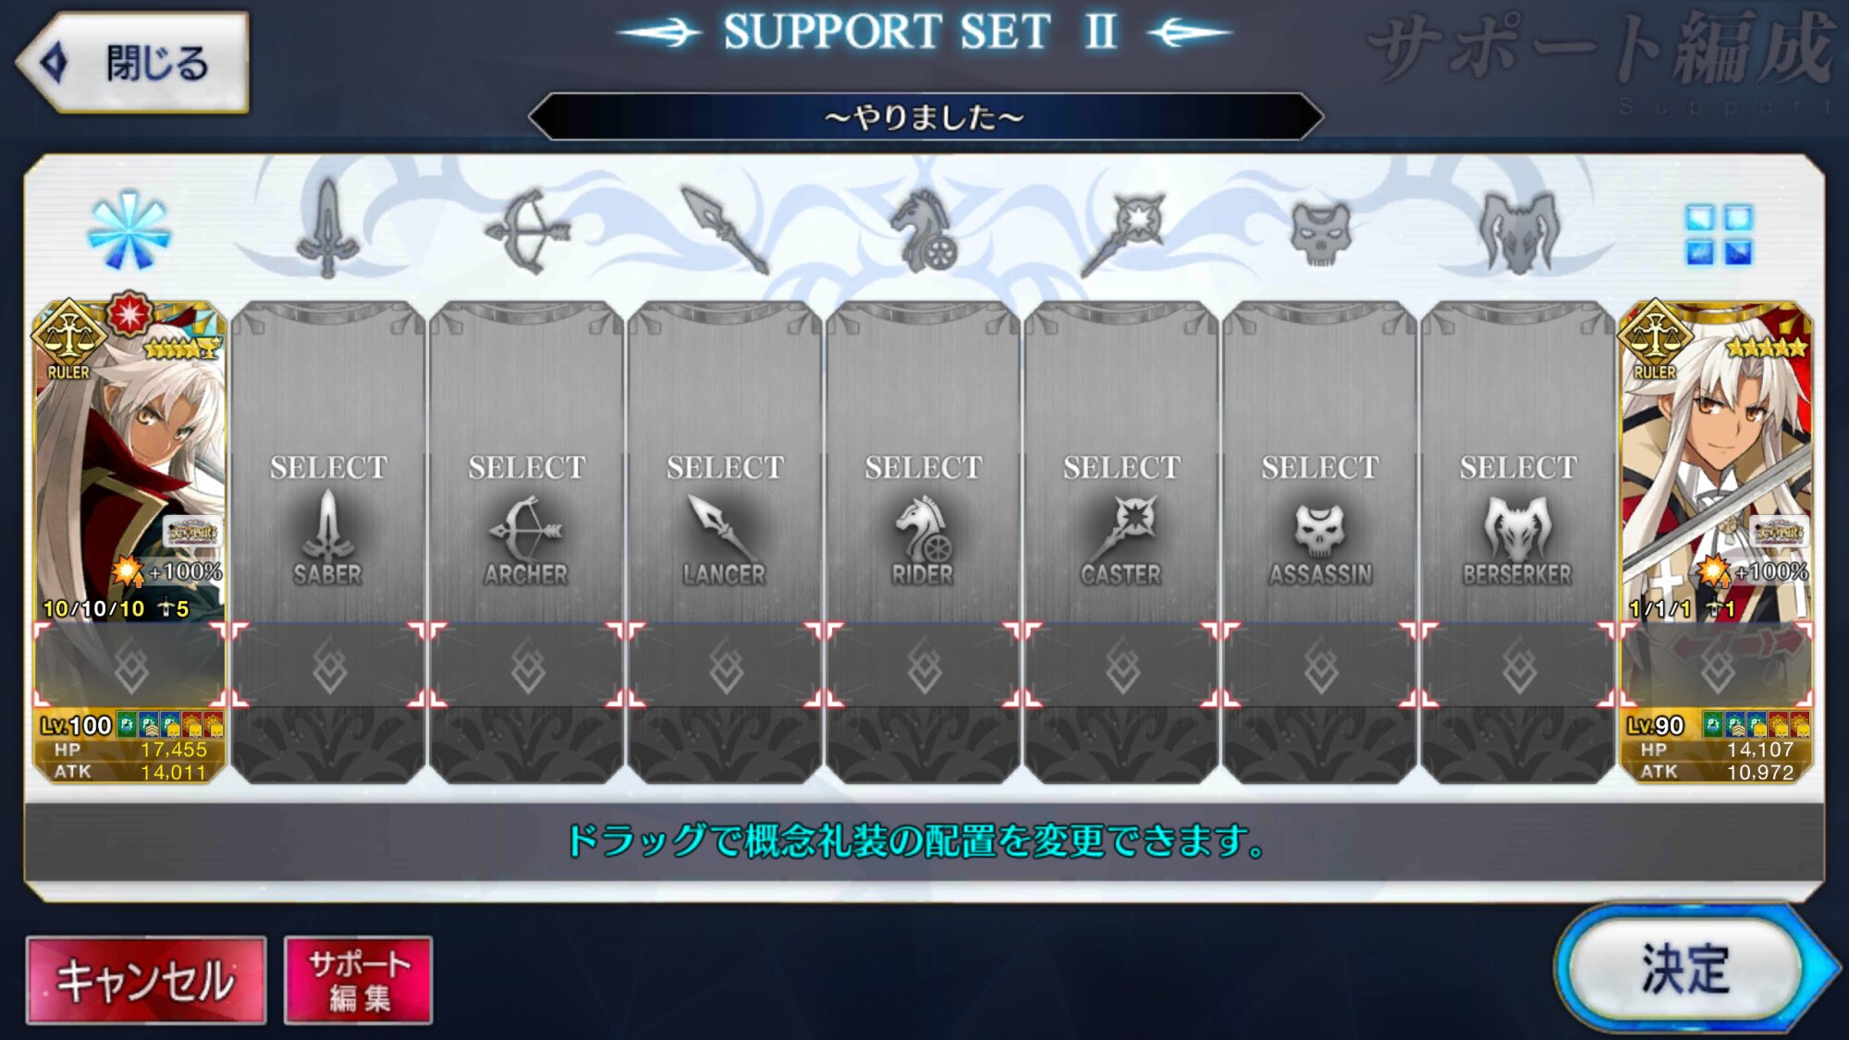Click the 閉じる close button
This screenshot has height=1040, width=1849.
(134, 63)
